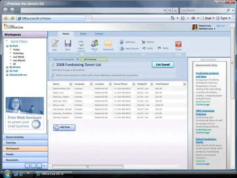Open Favorites in the sidebar navigation
The height and width of the screenshot is (178, 237).
click(x=25, y=143)
